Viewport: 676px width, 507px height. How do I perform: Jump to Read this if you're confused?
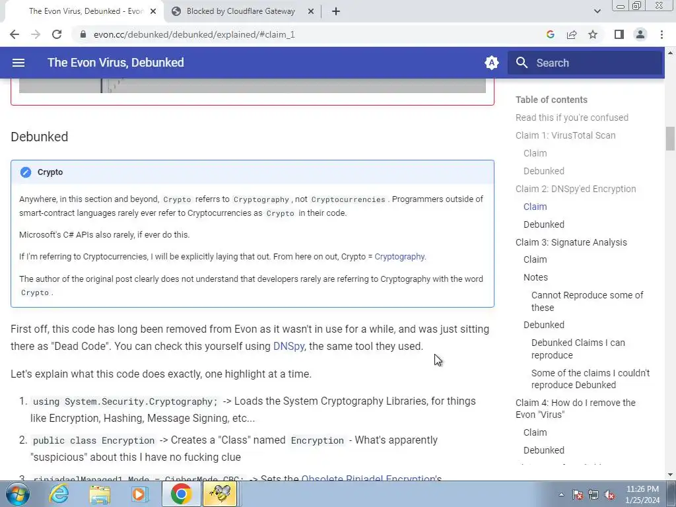click(x=572, y=118)
